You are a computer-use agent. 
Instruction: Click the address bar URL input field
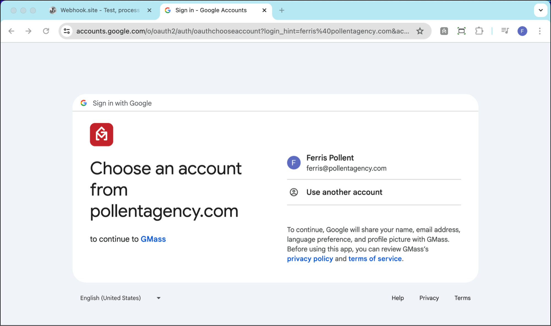point(243,31)
